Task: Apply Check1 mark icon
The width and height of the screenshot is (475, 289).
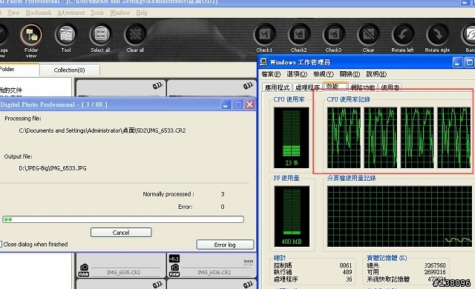Action: [264, 35]
